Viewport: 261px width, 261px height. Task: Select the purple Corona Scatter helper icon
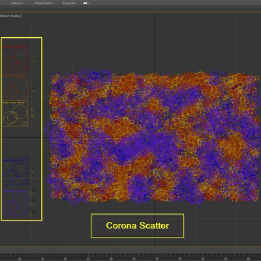tap(16, 202)
